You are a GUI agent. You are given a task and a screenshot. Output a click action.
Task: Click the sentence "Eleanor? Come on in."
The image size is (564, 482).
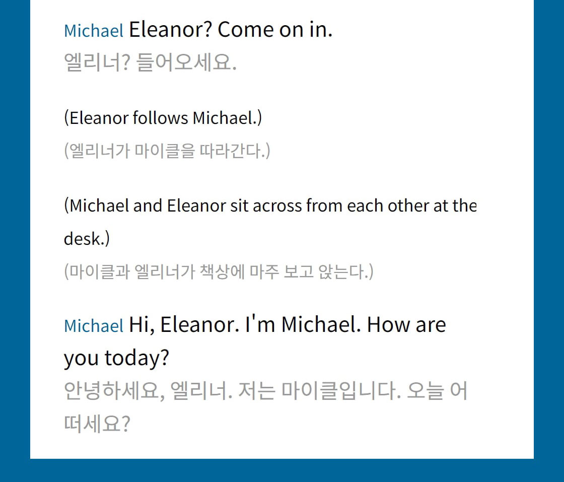tap(231, 30)
